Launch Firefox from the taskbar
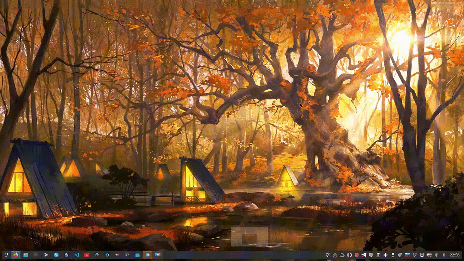 (x=15, y=255)
